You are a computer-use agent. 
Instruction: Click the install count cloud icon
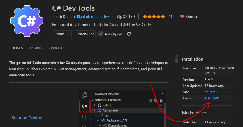(x=119, y=17)
